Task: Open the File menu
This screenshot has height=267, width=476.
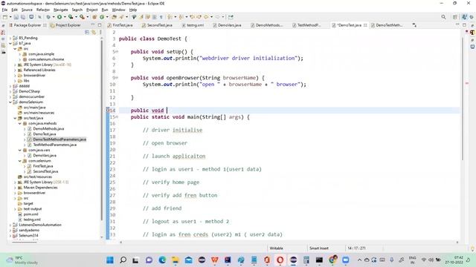Action: 5,10
